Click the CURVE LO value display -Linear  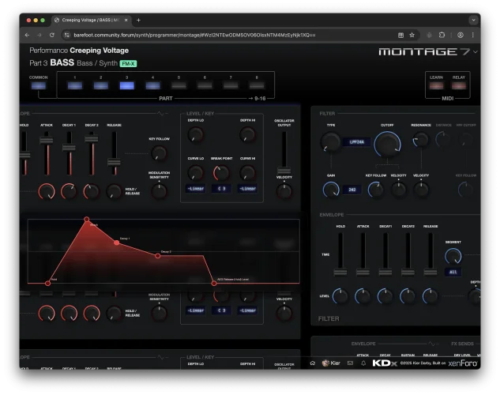[195, 188]
